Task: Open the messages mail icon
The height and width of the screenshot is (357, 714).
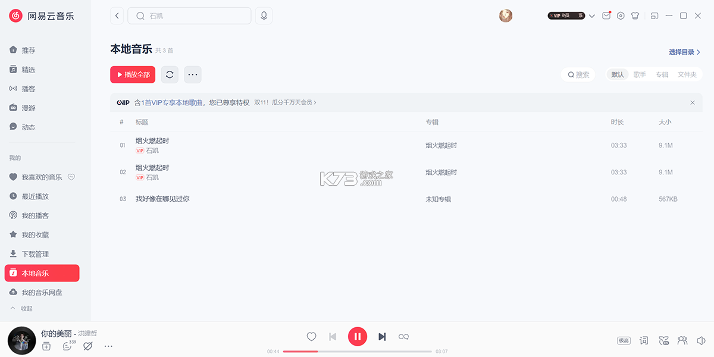Action: 606,16
